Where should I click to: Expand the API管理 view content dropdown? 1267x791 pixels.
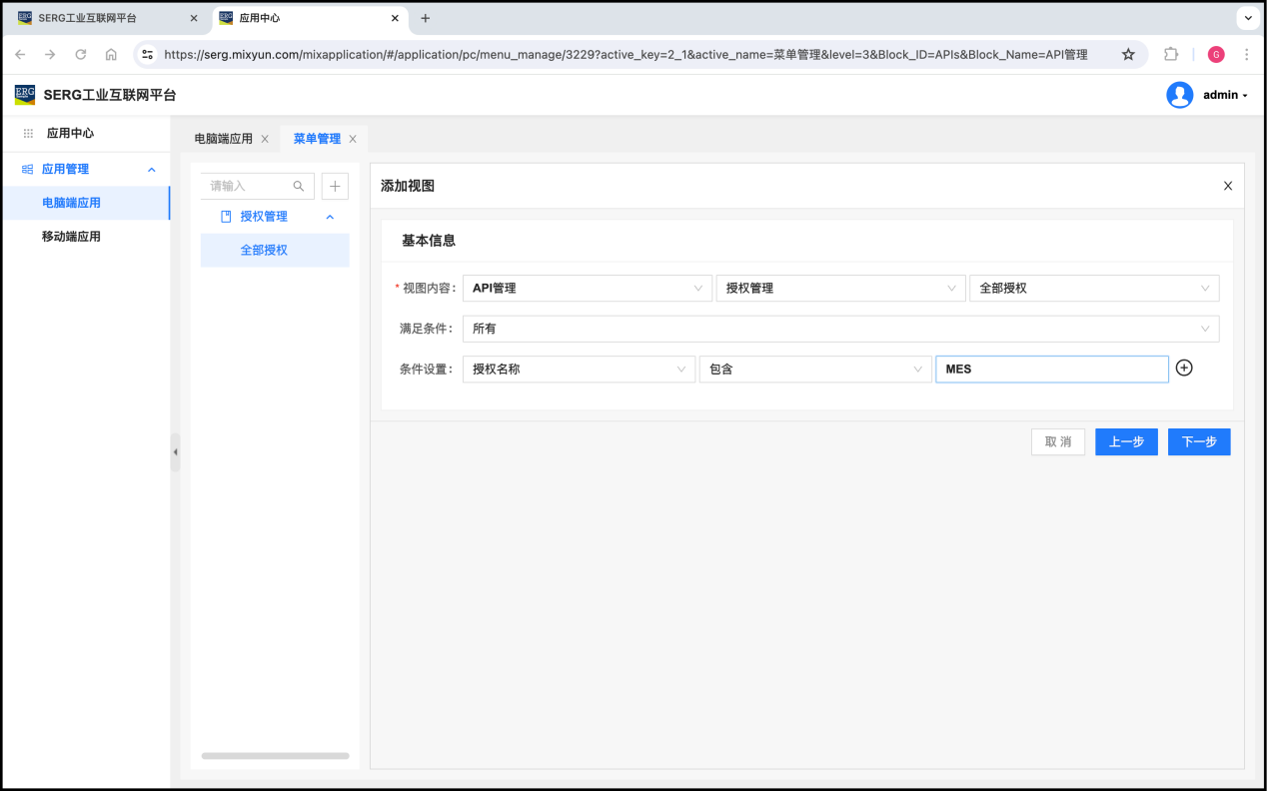click(x=587, y=288)
